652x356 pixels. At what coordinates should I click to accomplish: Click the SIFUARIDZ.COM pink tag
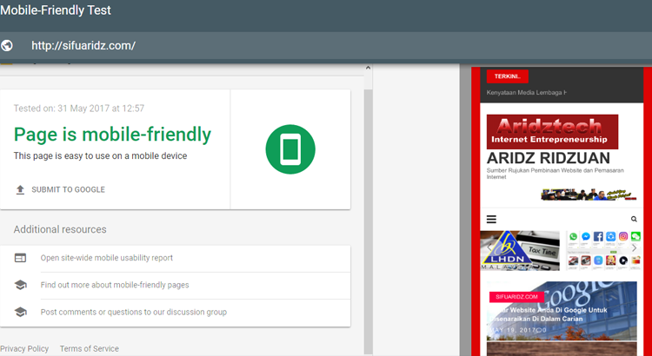tap(517, 297)
